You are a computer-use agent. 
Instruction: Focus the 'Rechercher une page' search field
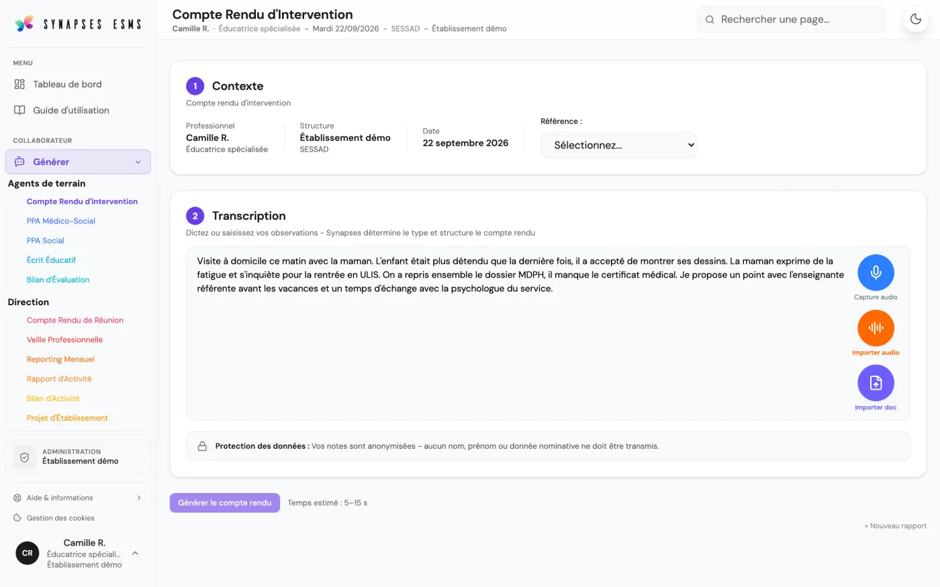(x=791, y=19)
